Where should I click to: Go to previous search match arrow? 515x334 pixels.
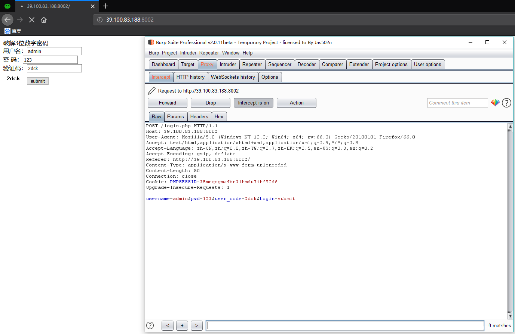click(168, 325)
